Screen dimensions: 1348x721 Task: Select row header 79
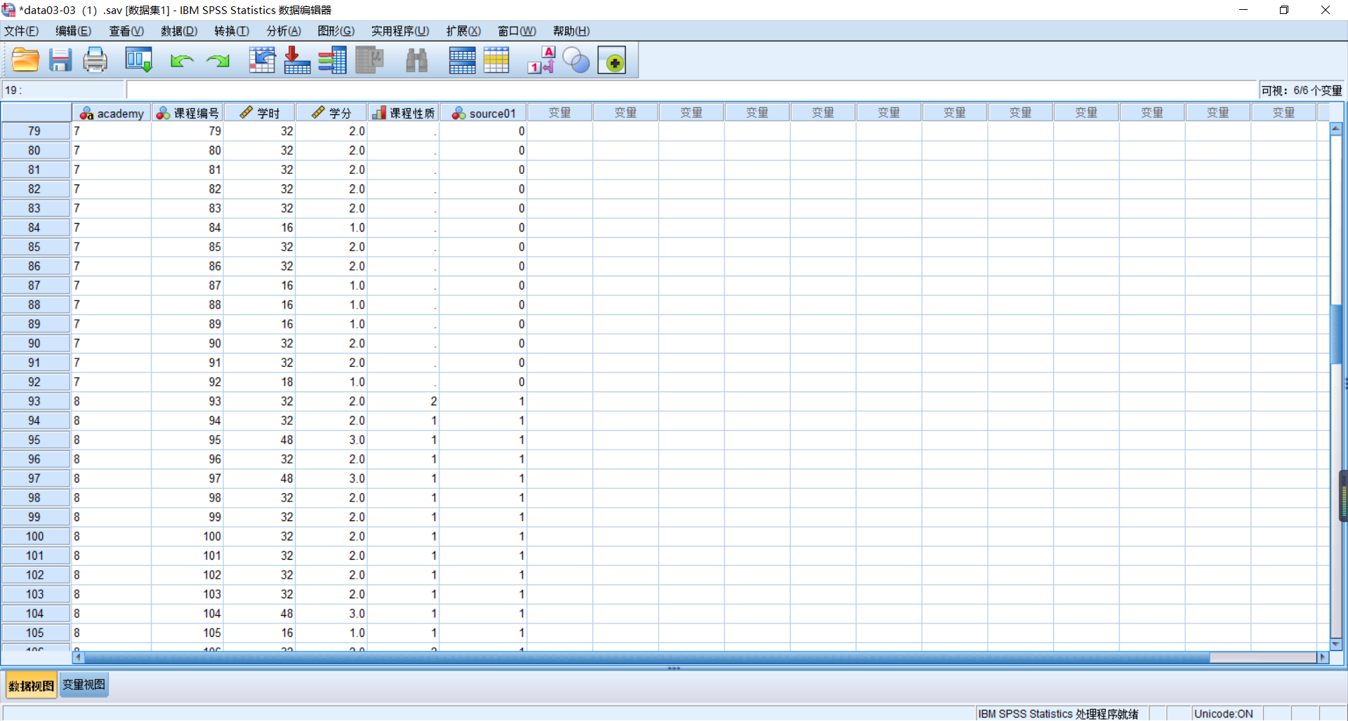[35, 131]
